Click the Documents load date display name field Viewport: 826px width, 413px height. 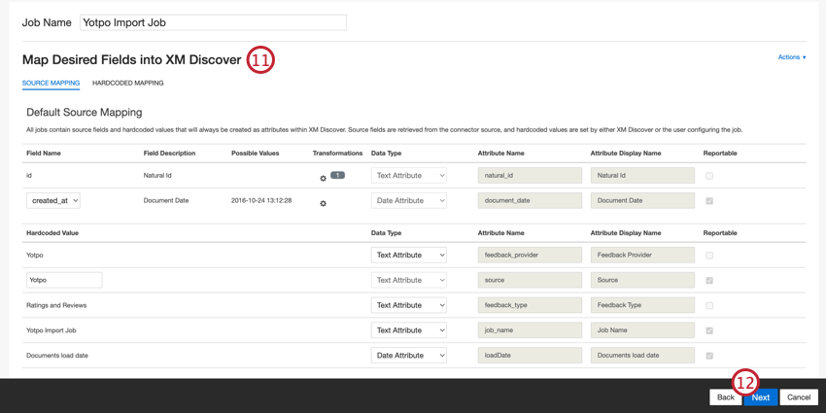point(642,356)
